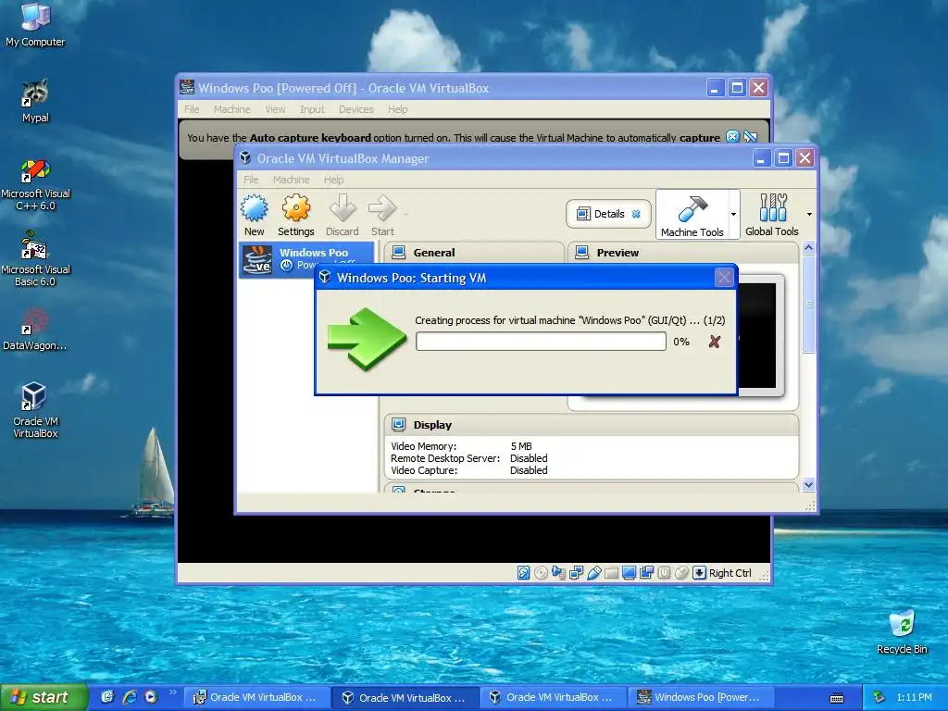The width and height of the screenshot is (948, 711).
Task: Select the Oracle VM VirtualBox desktop shortcut
Action: [35, 410]
